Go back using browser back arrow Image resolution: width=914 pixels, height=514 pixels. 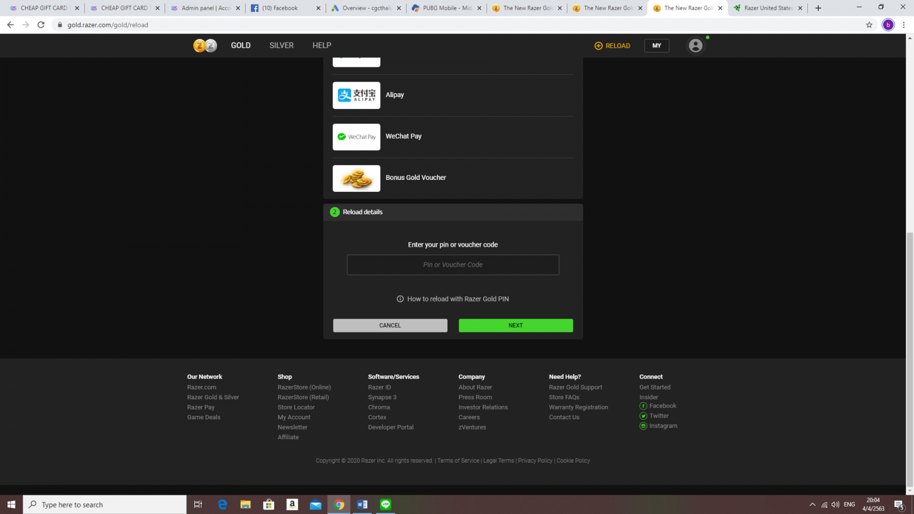coord(10,25)
